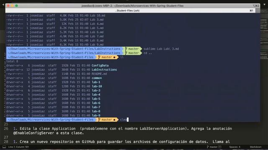268x150 pixels.
Task: Click the ConfigData directory name
Action: tap(100, 65)
